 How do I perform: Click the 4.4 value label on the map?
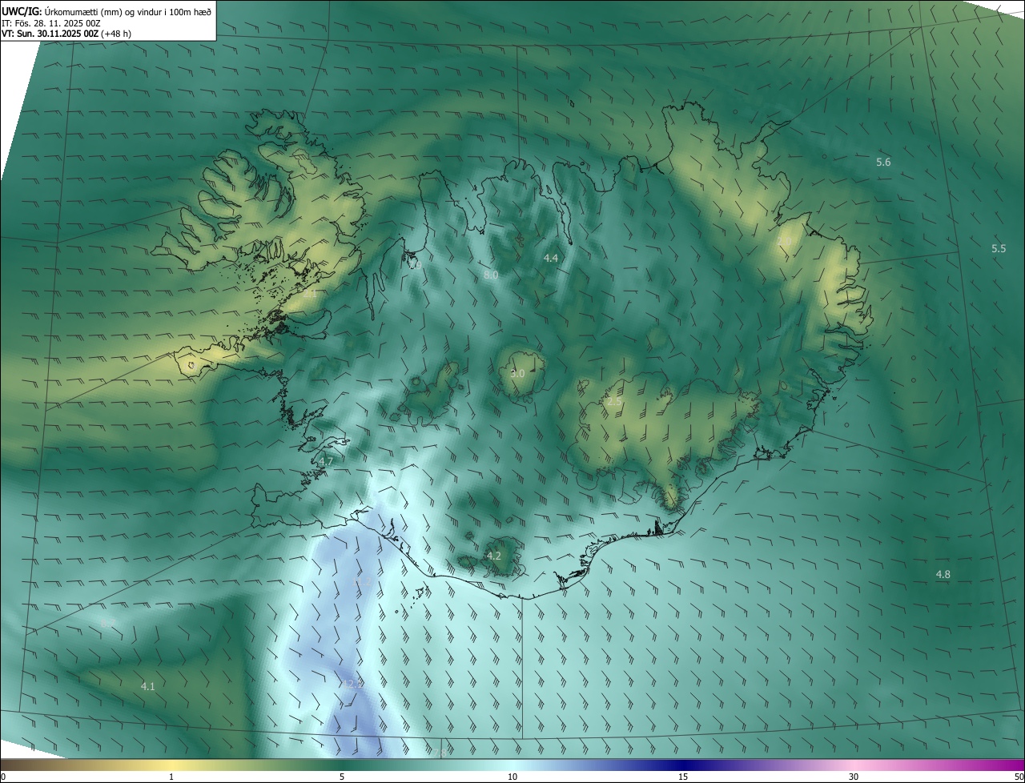550,258
